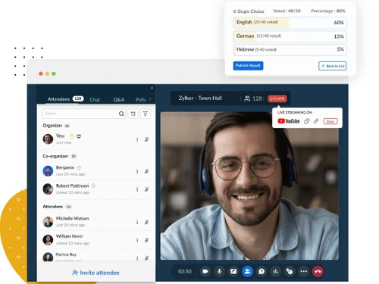Click the speaker video feed
This screenshot has width=379, height=284.
point(249,186)
